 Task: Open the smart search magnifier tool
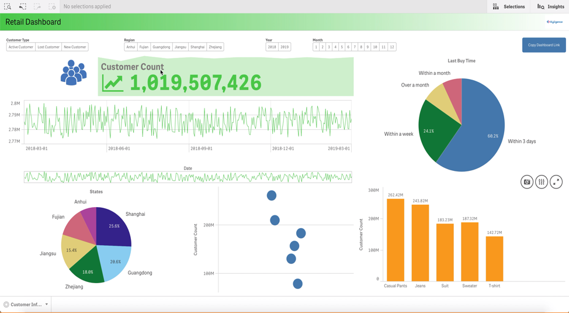tap(8, 6)
